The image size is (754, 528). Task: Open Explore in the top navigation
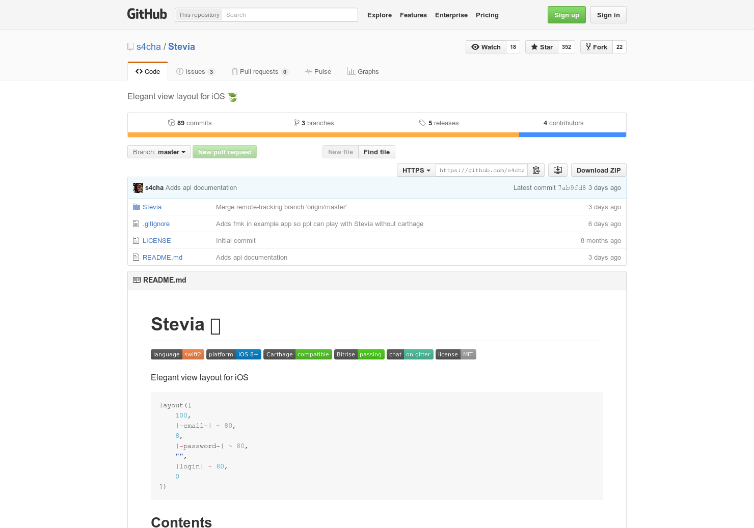click(380, 15)
